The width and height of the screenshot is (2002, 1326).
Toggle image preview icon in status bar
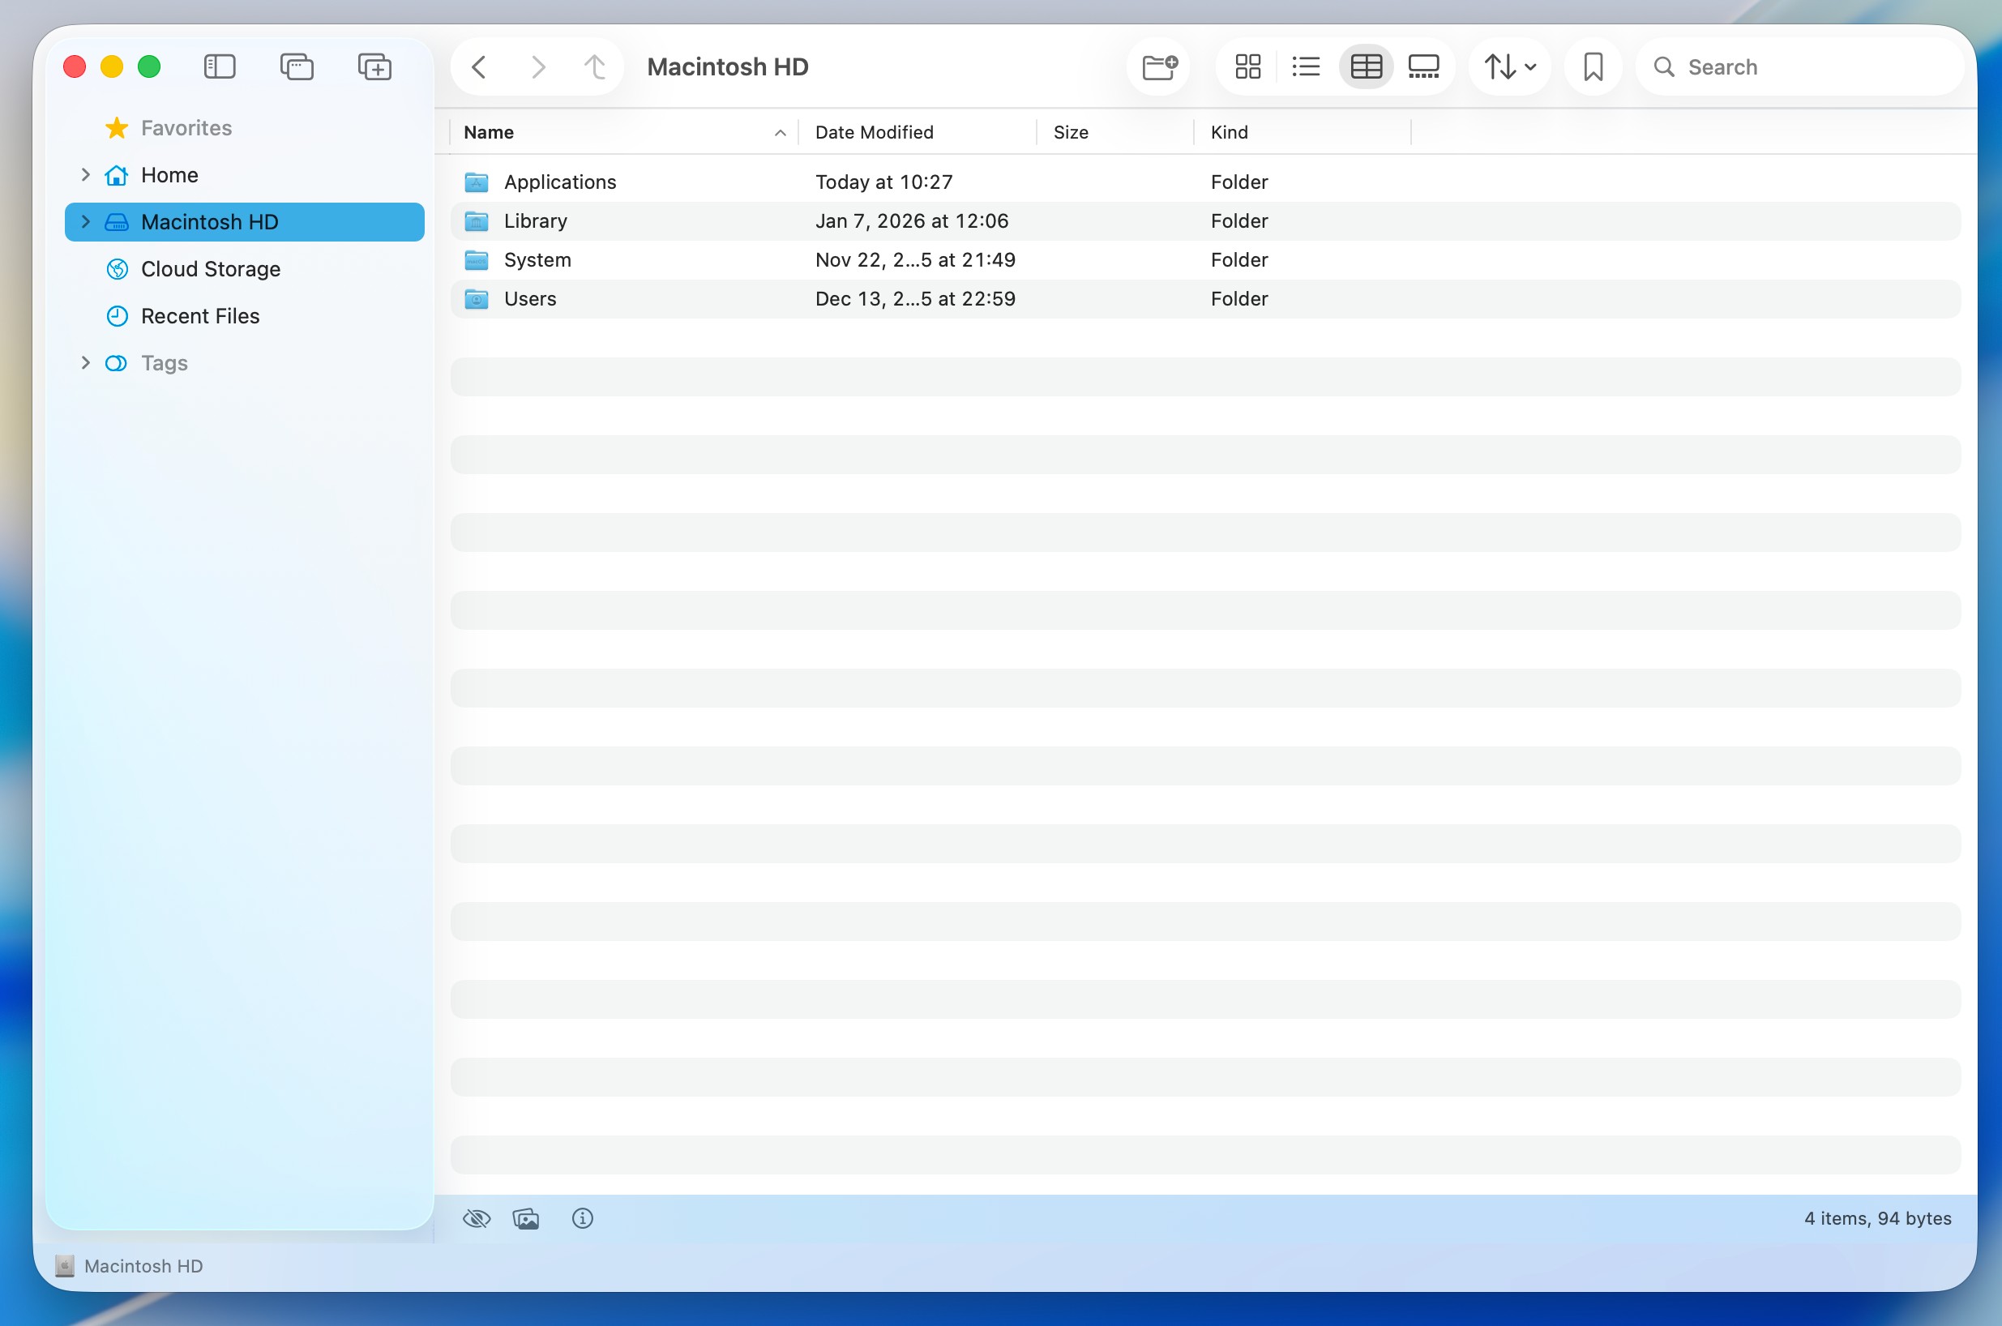(526, 1218)
